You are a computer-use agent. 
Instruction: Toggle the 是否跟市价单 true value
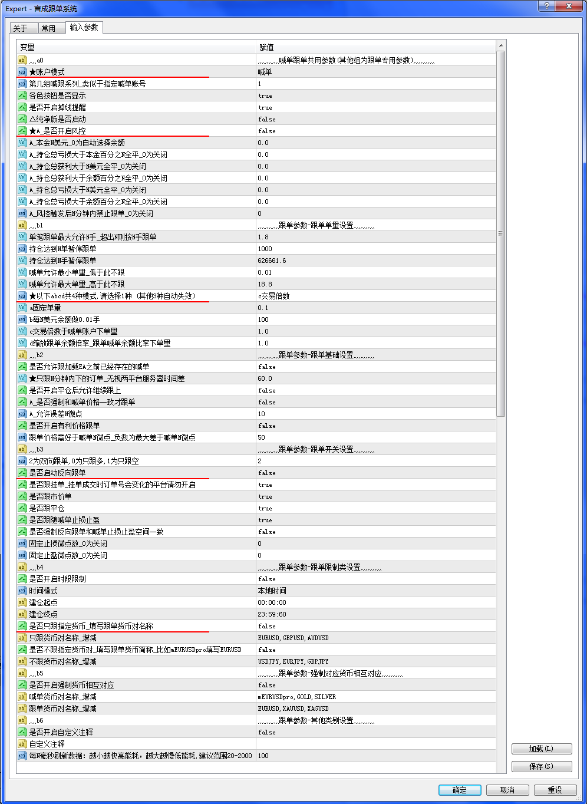[376, 496]
